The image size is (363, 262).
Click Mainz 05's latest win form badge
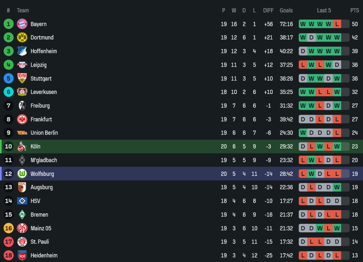pos(337,228)
